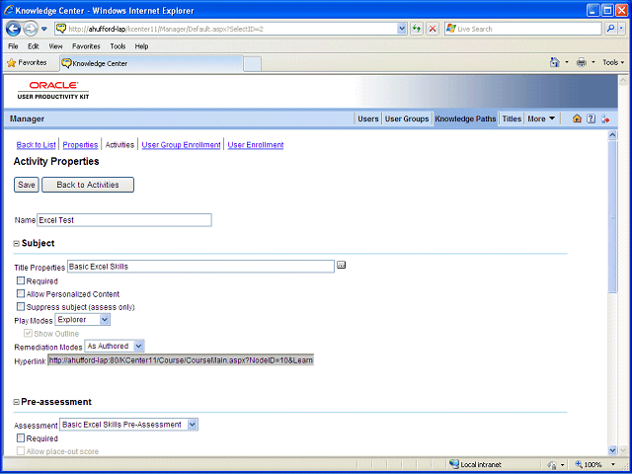Toggle the Show Outline checkbox
Screen dimensions: 632x474
[x=29, y=334]
